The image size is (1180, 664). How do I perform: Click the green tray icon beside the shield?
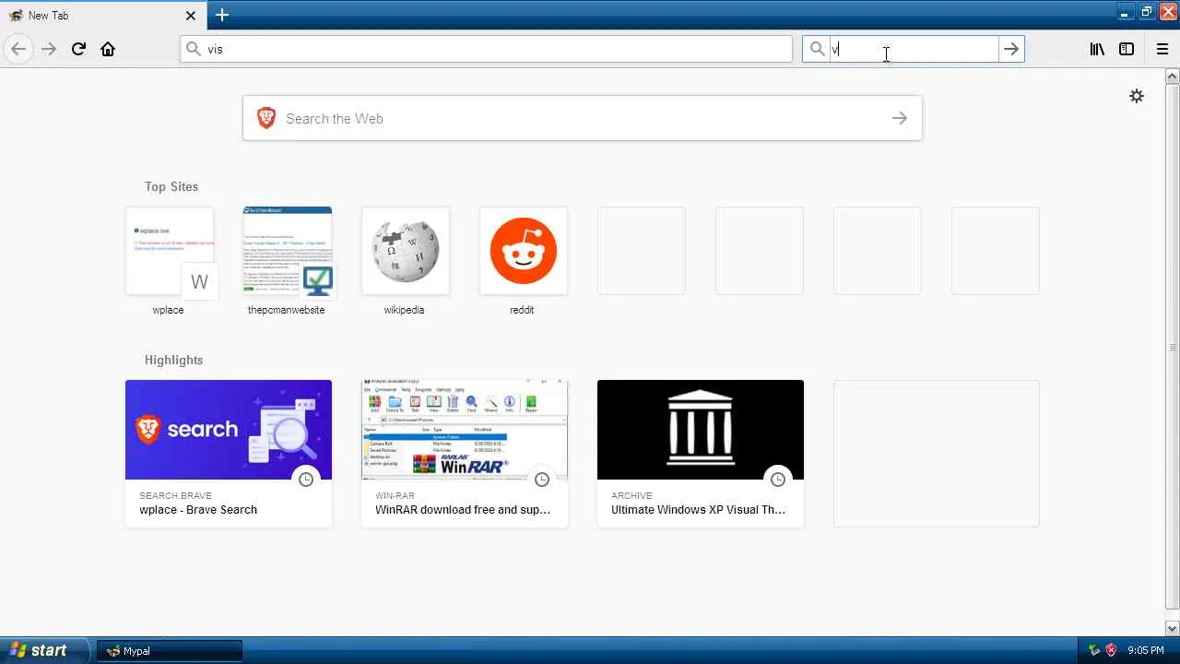pos(1094,650)
